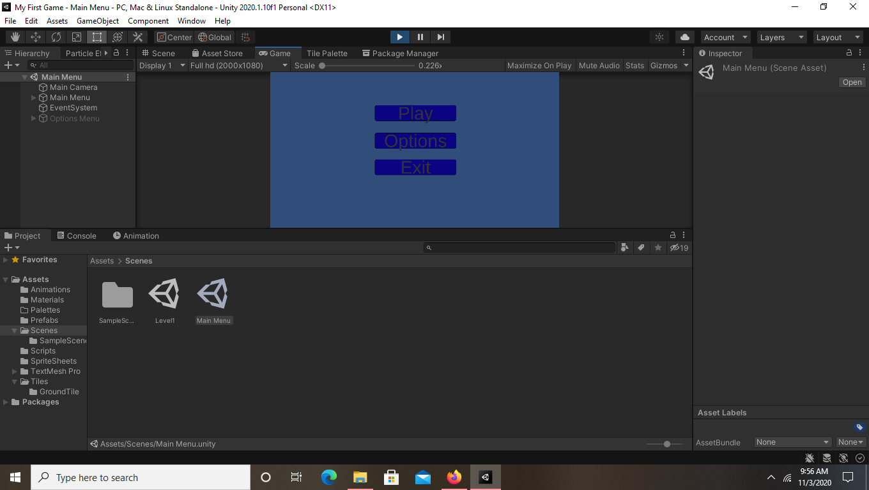Image resolution: width=869 pixels, height=490 pixels.
Task: Open the Layout dropdown
Action: point(838,37)
